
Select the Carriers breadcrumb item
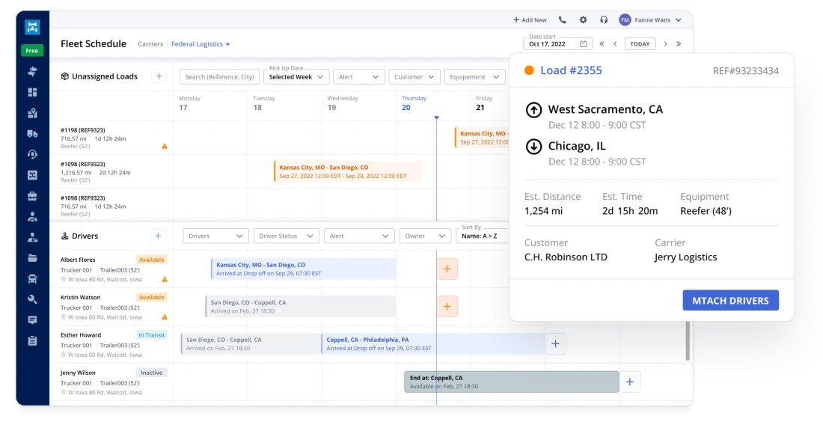(150, 44)
